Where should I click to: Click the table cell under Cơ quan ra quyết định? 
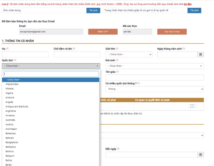(x=162, y=106)
